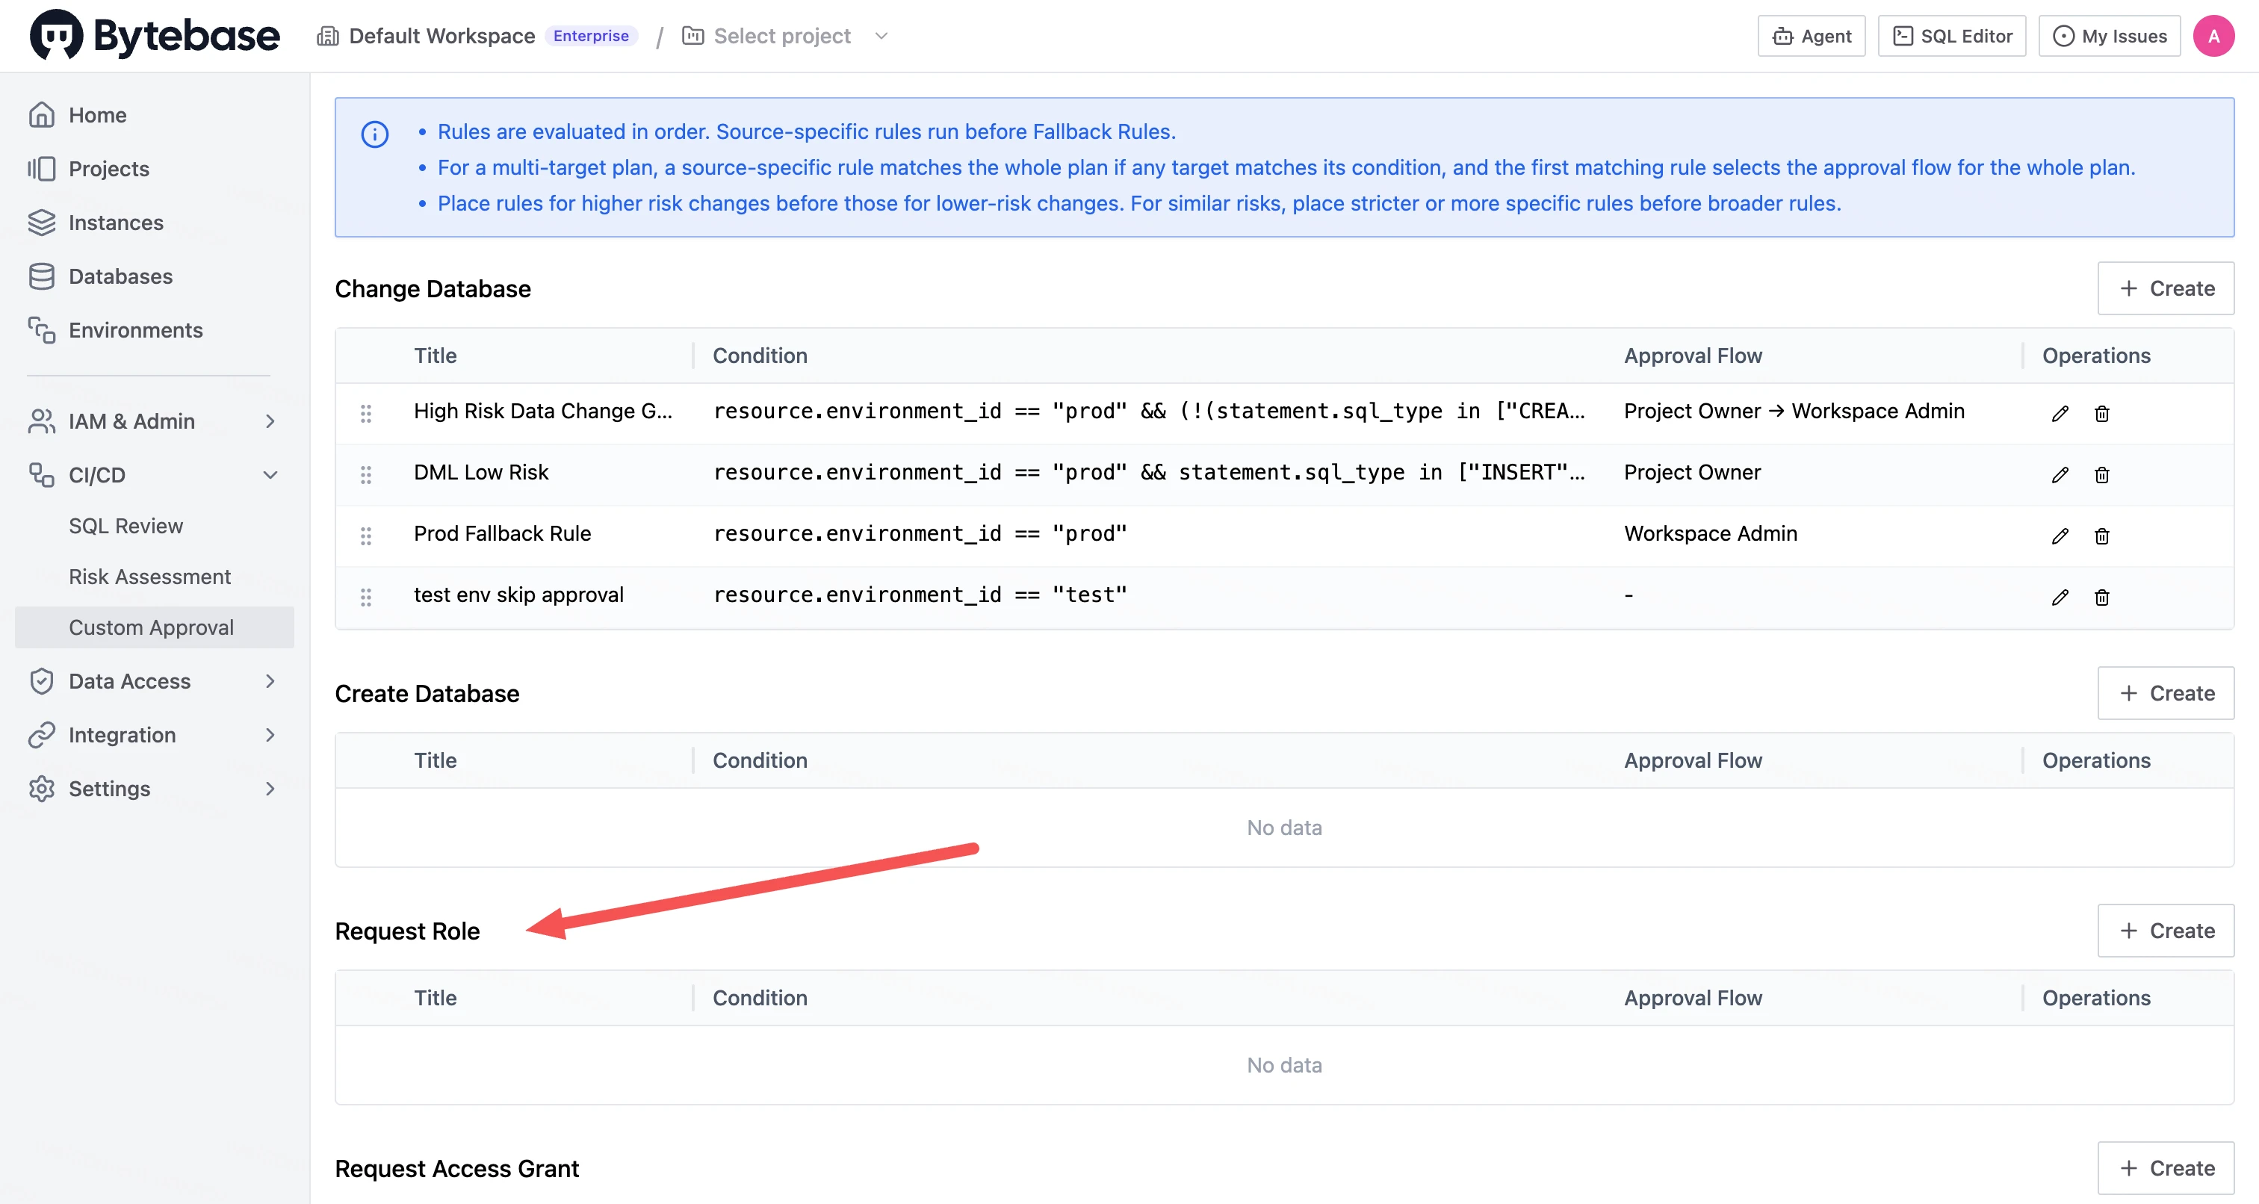Click the pencil icon for Prod Fallback Rule

click(x=2060, y=536)
